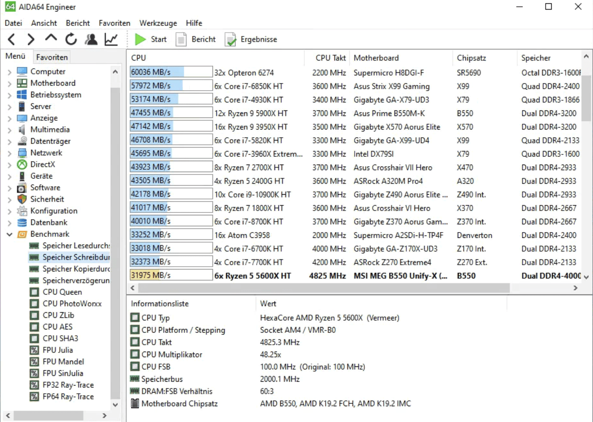Expand the Anzeige tree node
The height and width of the screenshot is (422, 593).
9,118
